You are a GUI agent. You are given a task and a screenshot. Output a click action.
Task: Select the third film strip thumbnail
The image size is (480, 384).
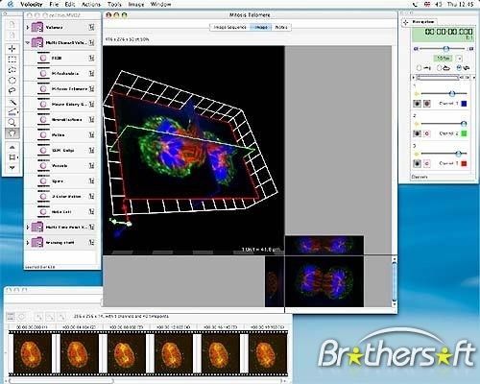coord(126,353)
